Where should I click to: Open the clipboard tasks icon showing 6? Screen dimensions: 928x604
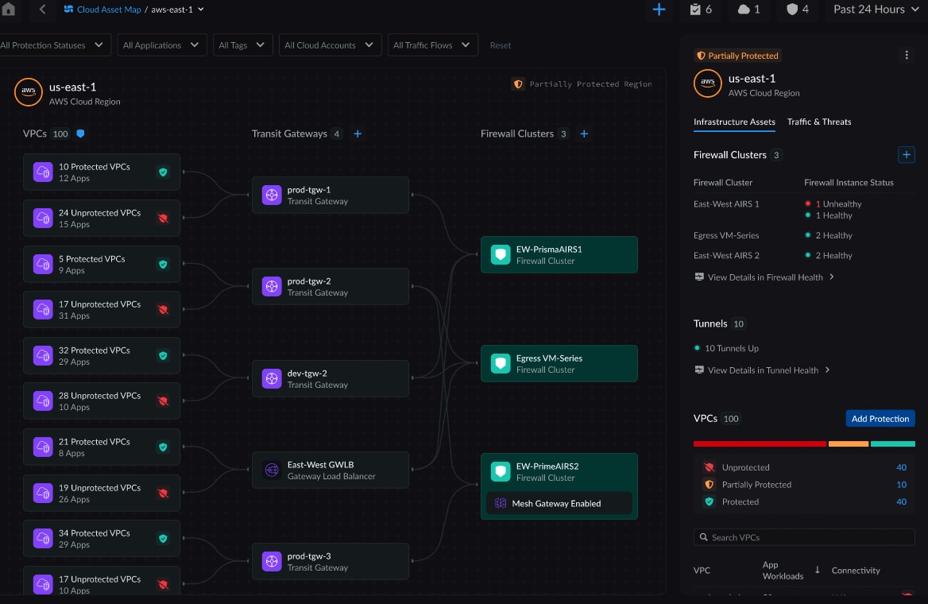click(701, 10)
